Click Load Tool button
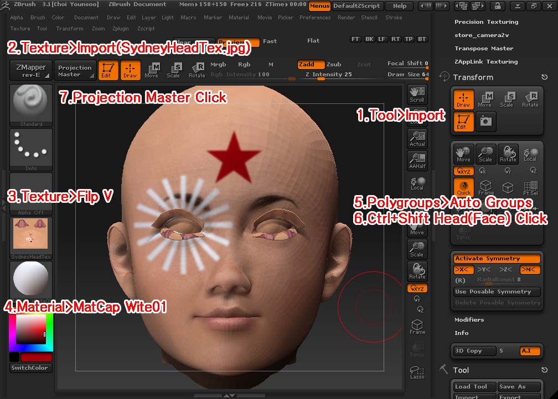 click(x=475, y=386)
